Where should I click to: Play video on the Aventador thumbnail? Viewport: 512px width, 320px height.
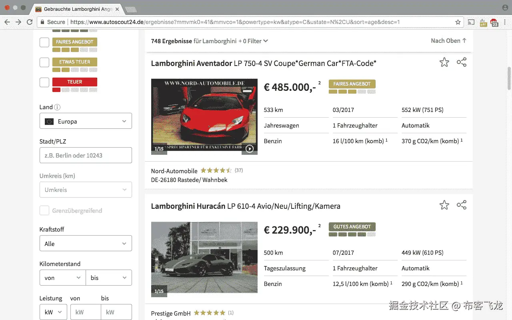(x=249, y=149)
